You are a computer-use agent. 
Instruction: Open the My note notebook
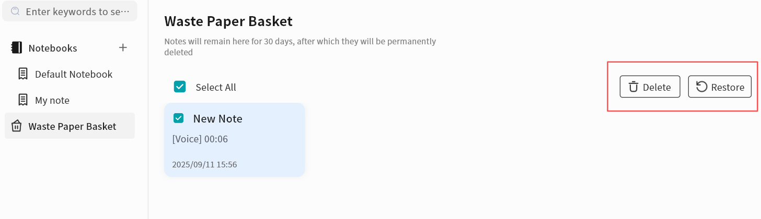52,100
